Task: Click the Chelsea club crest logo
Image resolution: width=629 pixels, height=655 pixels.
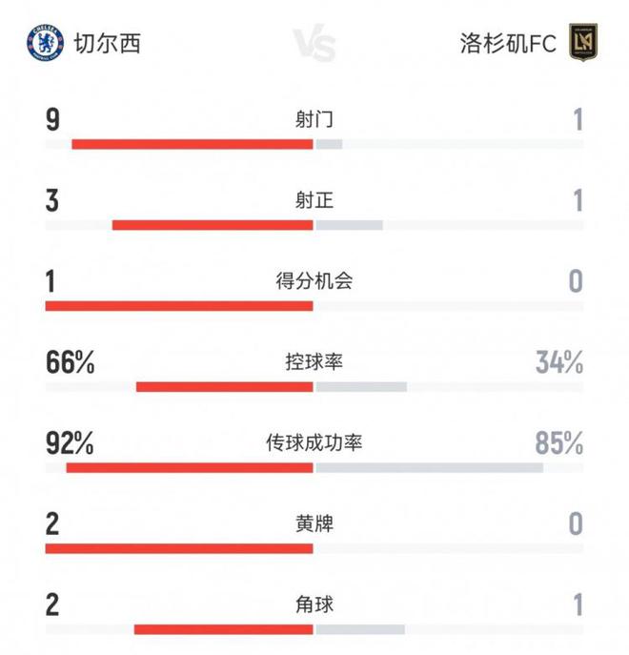Action: [x=44, y=43]
